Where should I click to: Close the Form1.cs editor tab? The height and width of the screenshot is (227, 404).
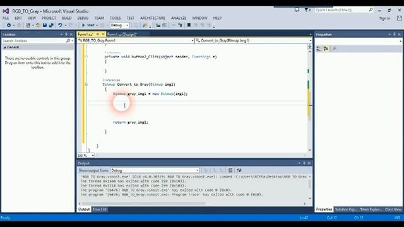pos(103,34)
